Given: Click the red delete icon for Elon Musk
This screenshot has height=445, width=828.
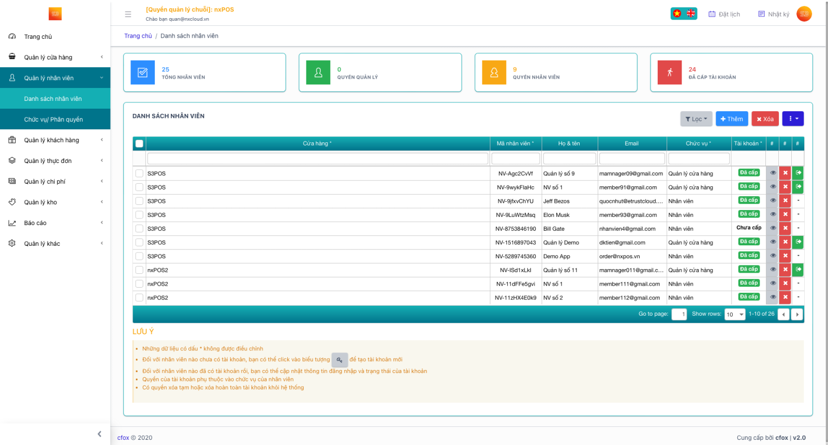Looking at the screenshot, I should tap(785, 215).
